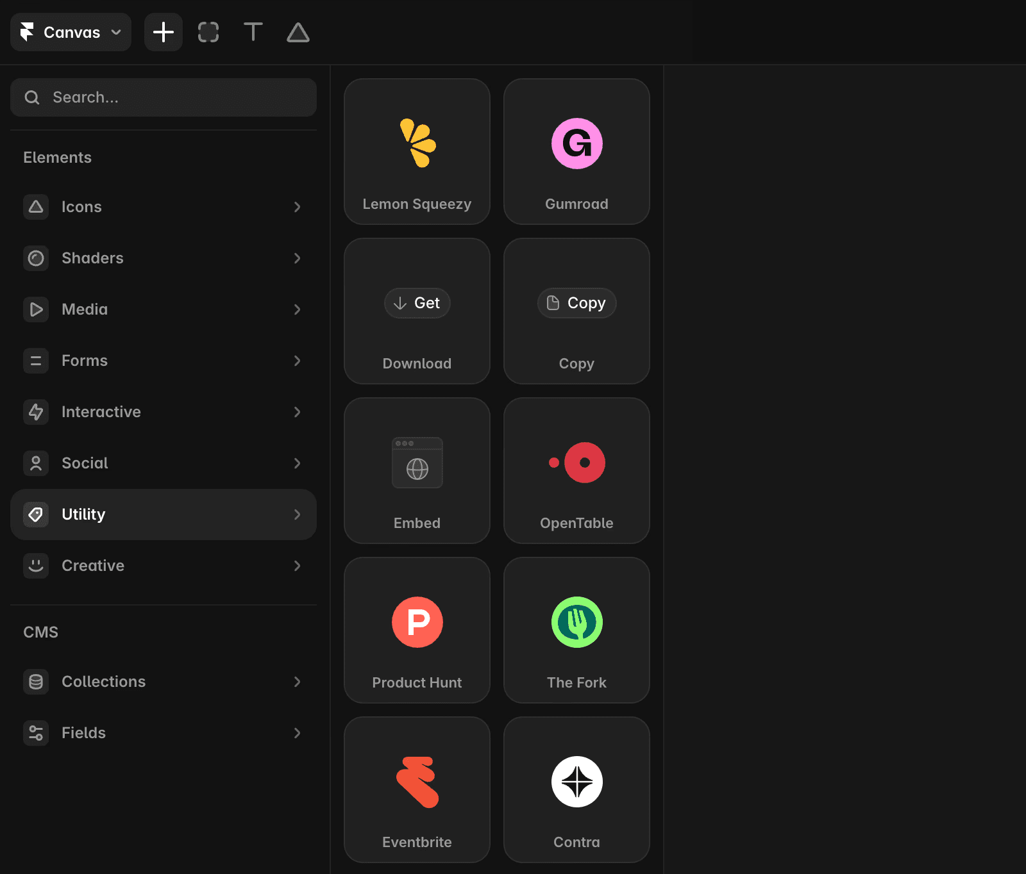Open the Media category label

85,309
